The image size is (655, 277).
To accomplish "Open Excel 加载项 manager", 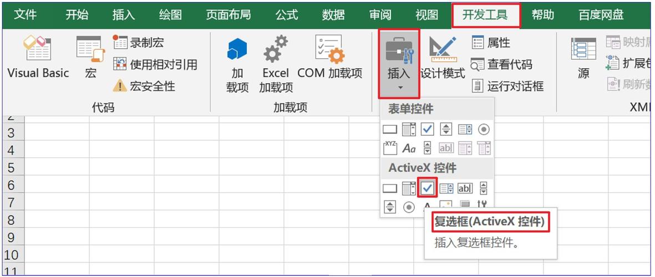I will click(x=276, y=65).
